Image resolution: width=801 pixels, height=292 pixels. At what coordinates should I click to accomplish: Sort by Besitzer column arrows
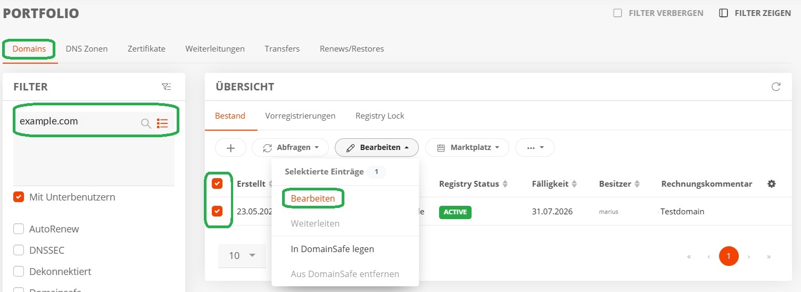[637, 184]
